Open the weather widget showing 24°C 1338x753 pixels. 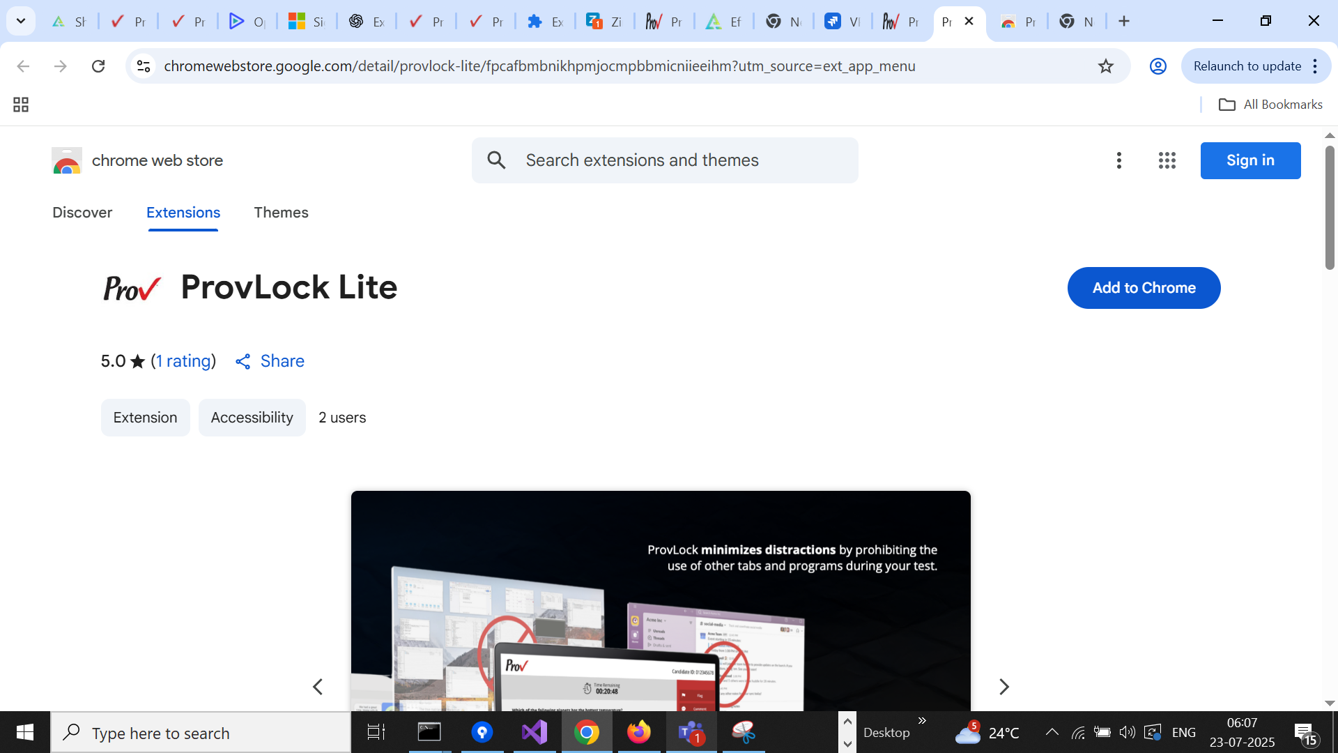click(x=987, y=732)
